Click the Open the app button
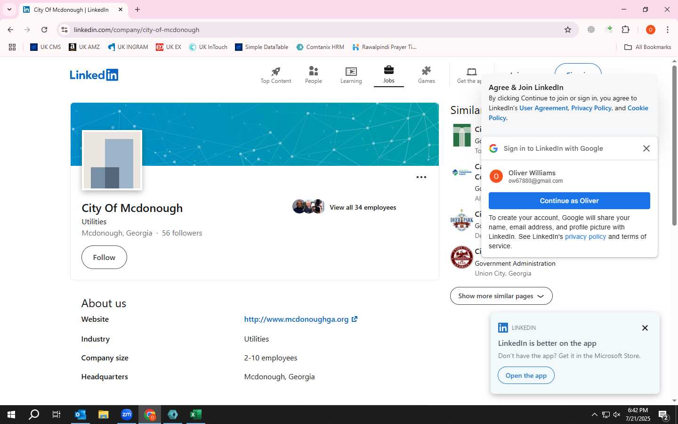This screenshot has width=678, height=424. pyautogui.click(x=526, y=375)
